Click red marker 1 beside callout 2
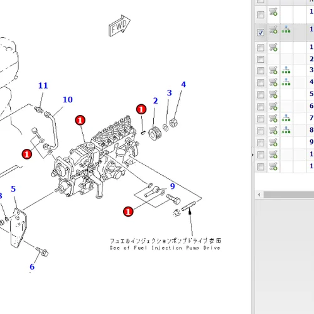The image size is (314, 314). (x=141, y=109)
